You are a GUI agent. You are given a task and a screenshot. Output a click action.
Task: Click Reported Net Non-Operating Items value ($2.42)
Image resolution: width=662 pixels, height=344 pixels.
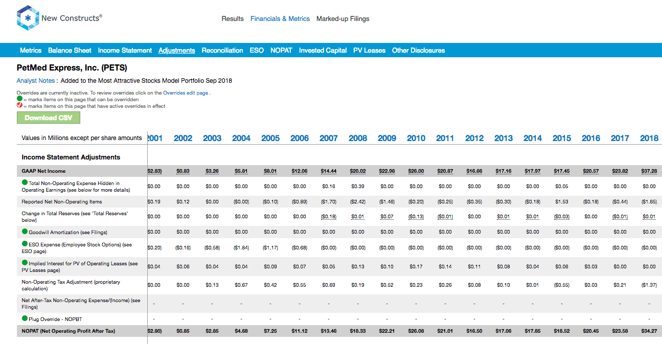(x=358, y=202)
